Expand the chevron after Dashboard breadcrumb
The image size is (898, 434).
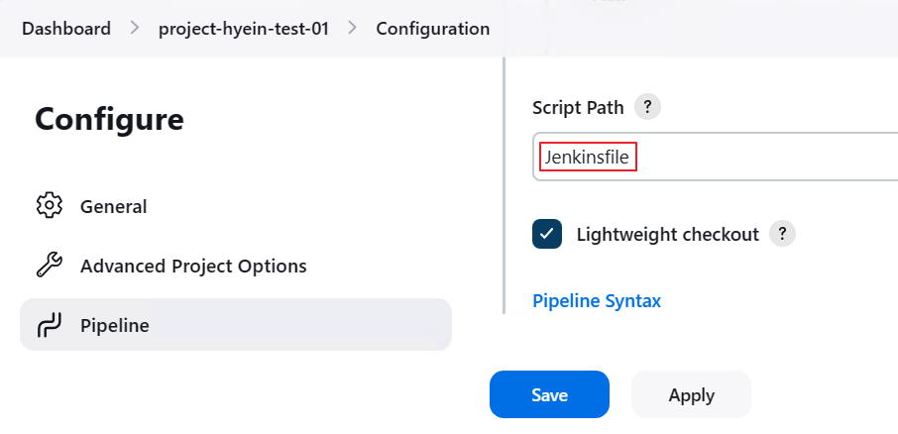(x=135, y=29)
